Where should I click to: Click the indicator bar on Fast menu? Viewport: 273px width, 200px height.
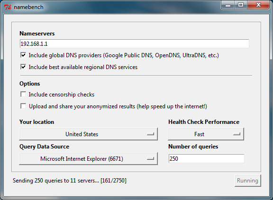click(x=237, y=134)
